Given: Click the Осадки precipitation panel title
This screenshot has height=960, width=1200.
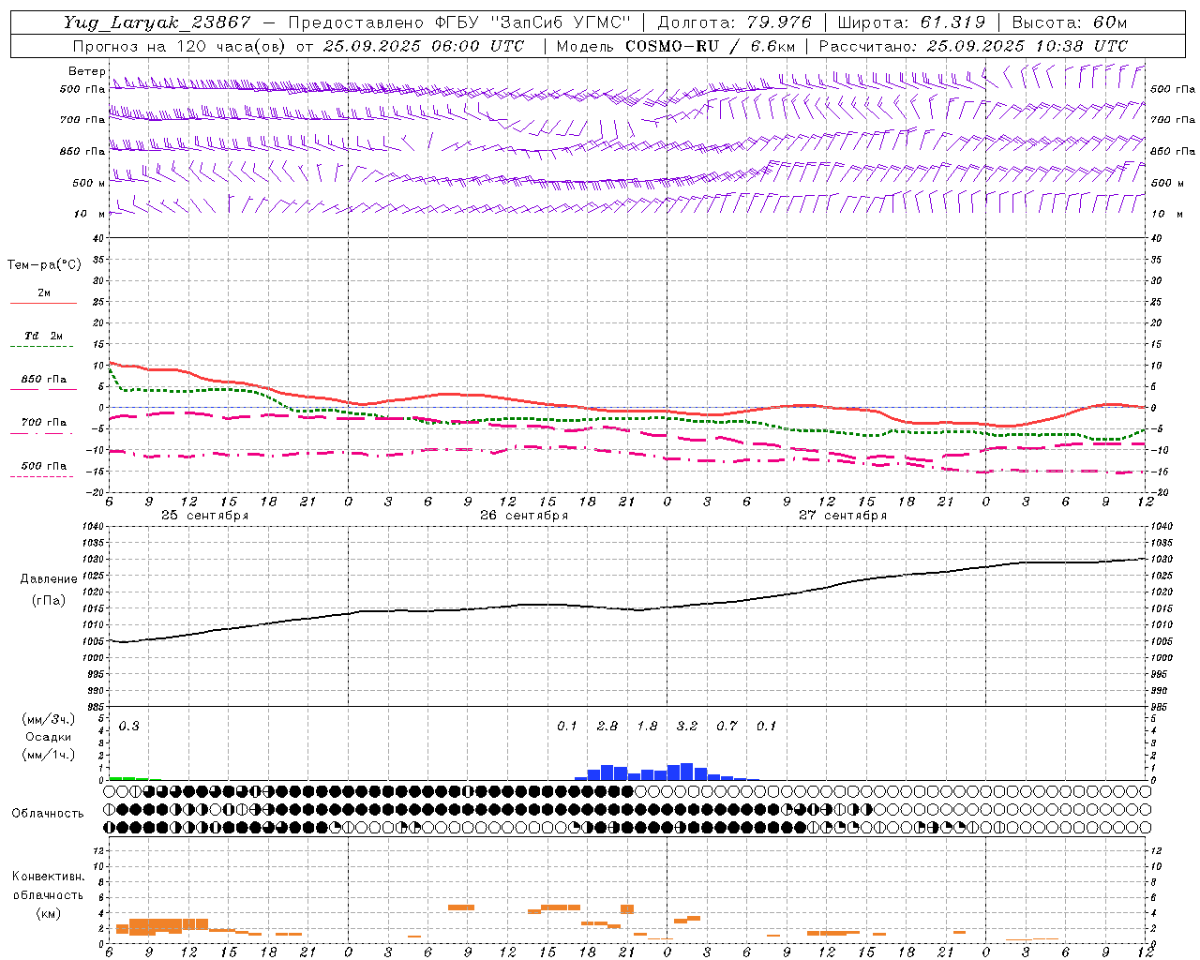Looking at the screenshot, I should (x=48, y=737).
